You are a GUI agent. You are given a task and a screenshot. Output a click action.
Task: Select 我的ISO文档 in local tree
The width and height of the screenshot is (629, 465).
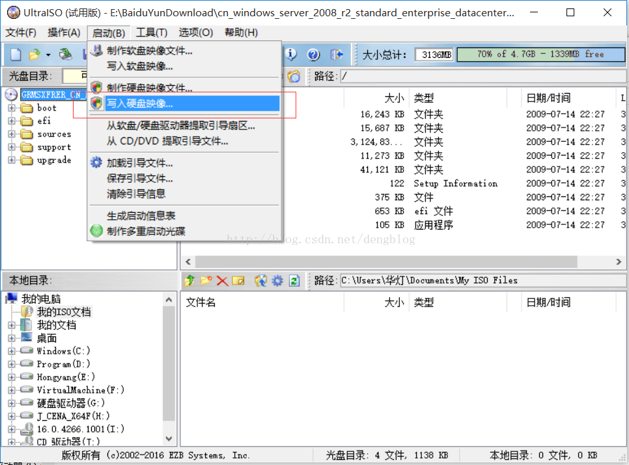64,312
